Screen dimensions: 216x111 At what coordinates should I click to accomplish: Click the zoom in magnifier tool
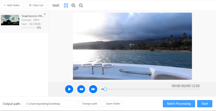tap(73, 5)
